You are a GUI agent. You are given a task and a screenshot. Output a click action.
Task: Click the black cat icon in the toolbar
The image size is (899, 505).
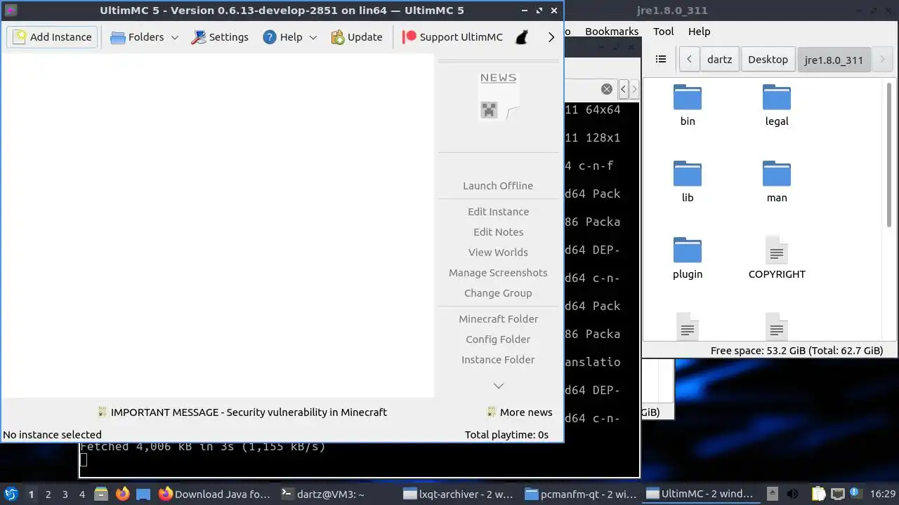point(522,37)
